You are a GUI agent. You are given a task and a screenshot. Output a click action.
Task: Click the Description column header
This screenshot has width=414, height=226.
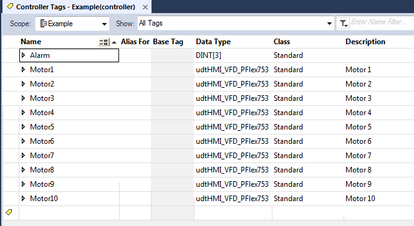[365, 42]
